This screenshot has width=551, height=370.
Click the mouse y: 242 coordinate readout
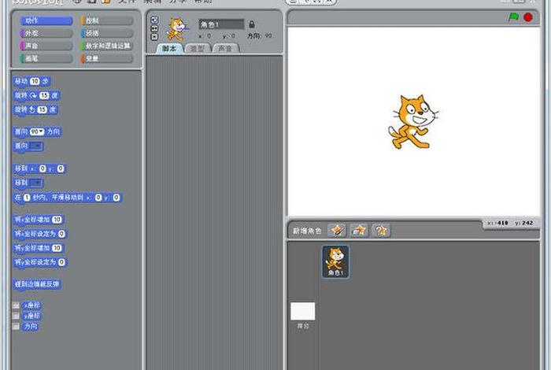pyautogui.click(x=524, y=223)
